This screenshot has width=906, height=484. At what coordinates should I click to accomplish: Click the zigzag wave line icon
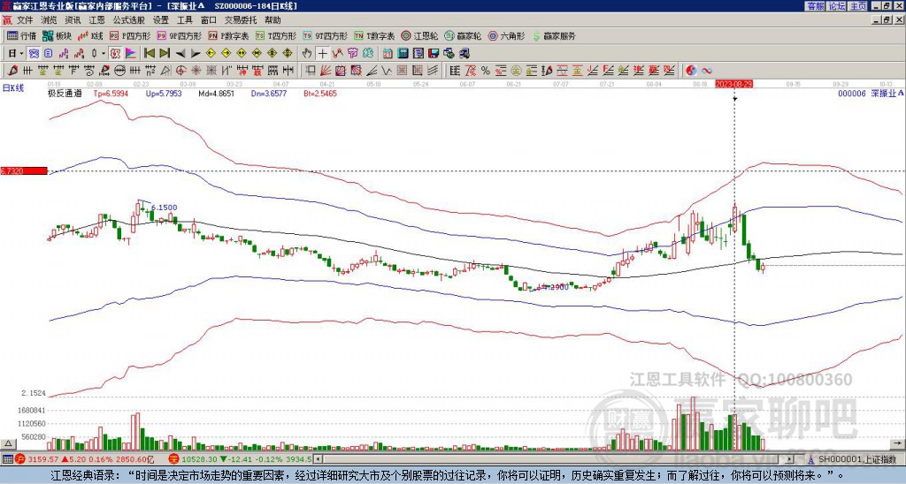387,71
